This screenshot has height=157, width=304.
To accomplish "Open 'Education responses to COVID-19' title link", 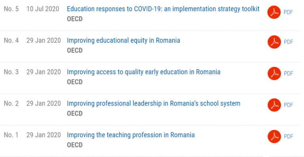I will (x=163, y=9).
